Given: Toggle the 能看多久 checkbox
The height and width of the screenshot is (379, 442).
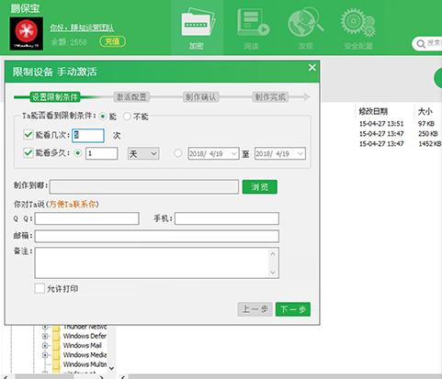Looking at the screenshot, I should [28, 152].
